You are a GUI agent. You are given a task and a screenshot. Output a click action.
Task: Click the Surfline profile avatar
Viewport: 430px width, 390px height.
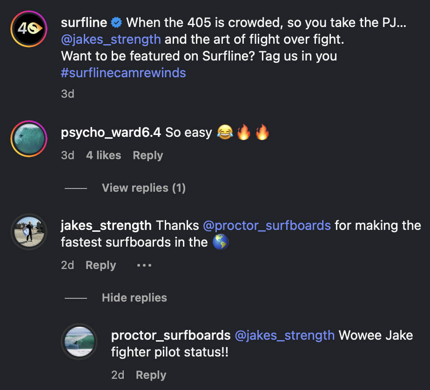[29, 29]
